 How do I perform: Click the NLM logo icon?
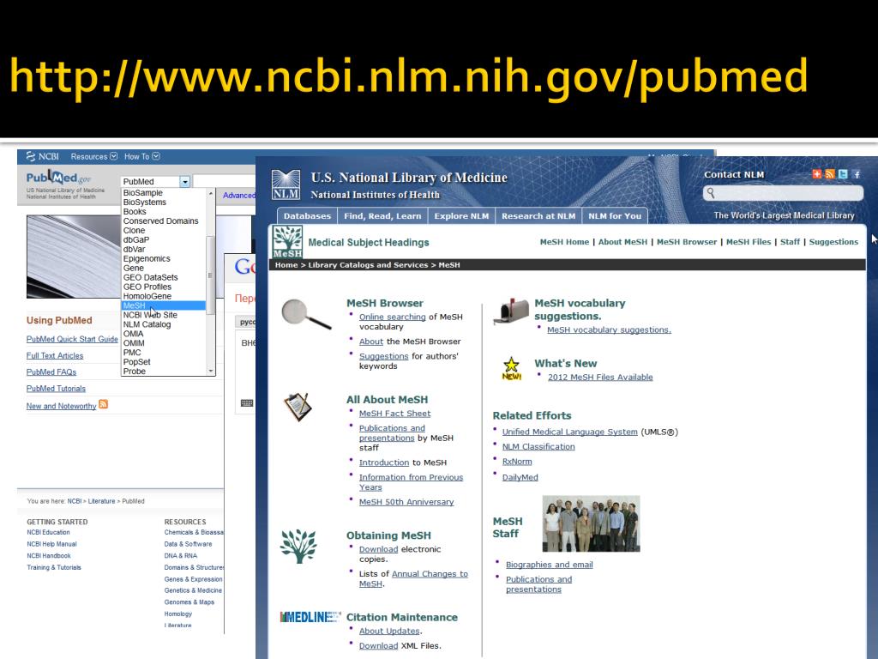(x=286, y=185)
